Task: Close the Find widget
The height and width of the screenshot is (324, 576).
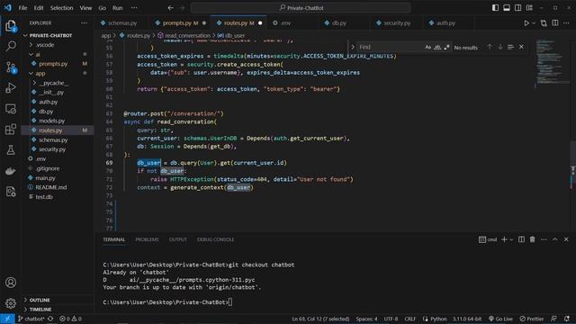Action: click(521, 47)
